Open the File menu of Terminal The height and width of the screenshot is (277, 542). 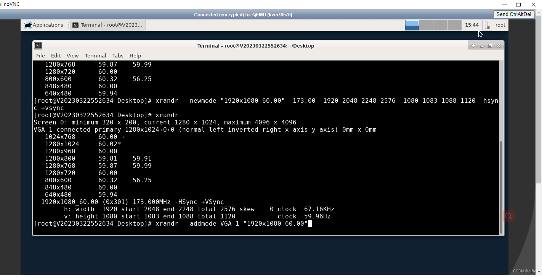[40, 56]
